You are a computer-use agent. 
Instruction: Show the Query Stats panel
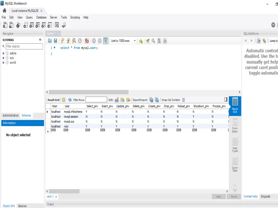(x=235, y=164)
